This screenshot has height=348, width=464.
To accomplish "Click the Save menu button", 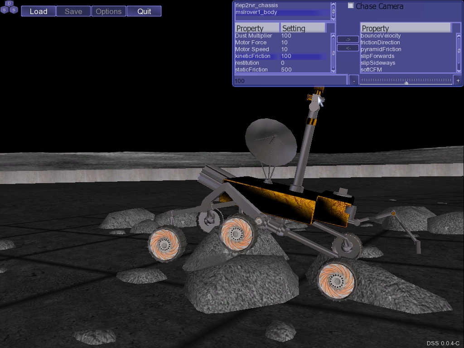I will pyautogui.click(x=73, y=11).
